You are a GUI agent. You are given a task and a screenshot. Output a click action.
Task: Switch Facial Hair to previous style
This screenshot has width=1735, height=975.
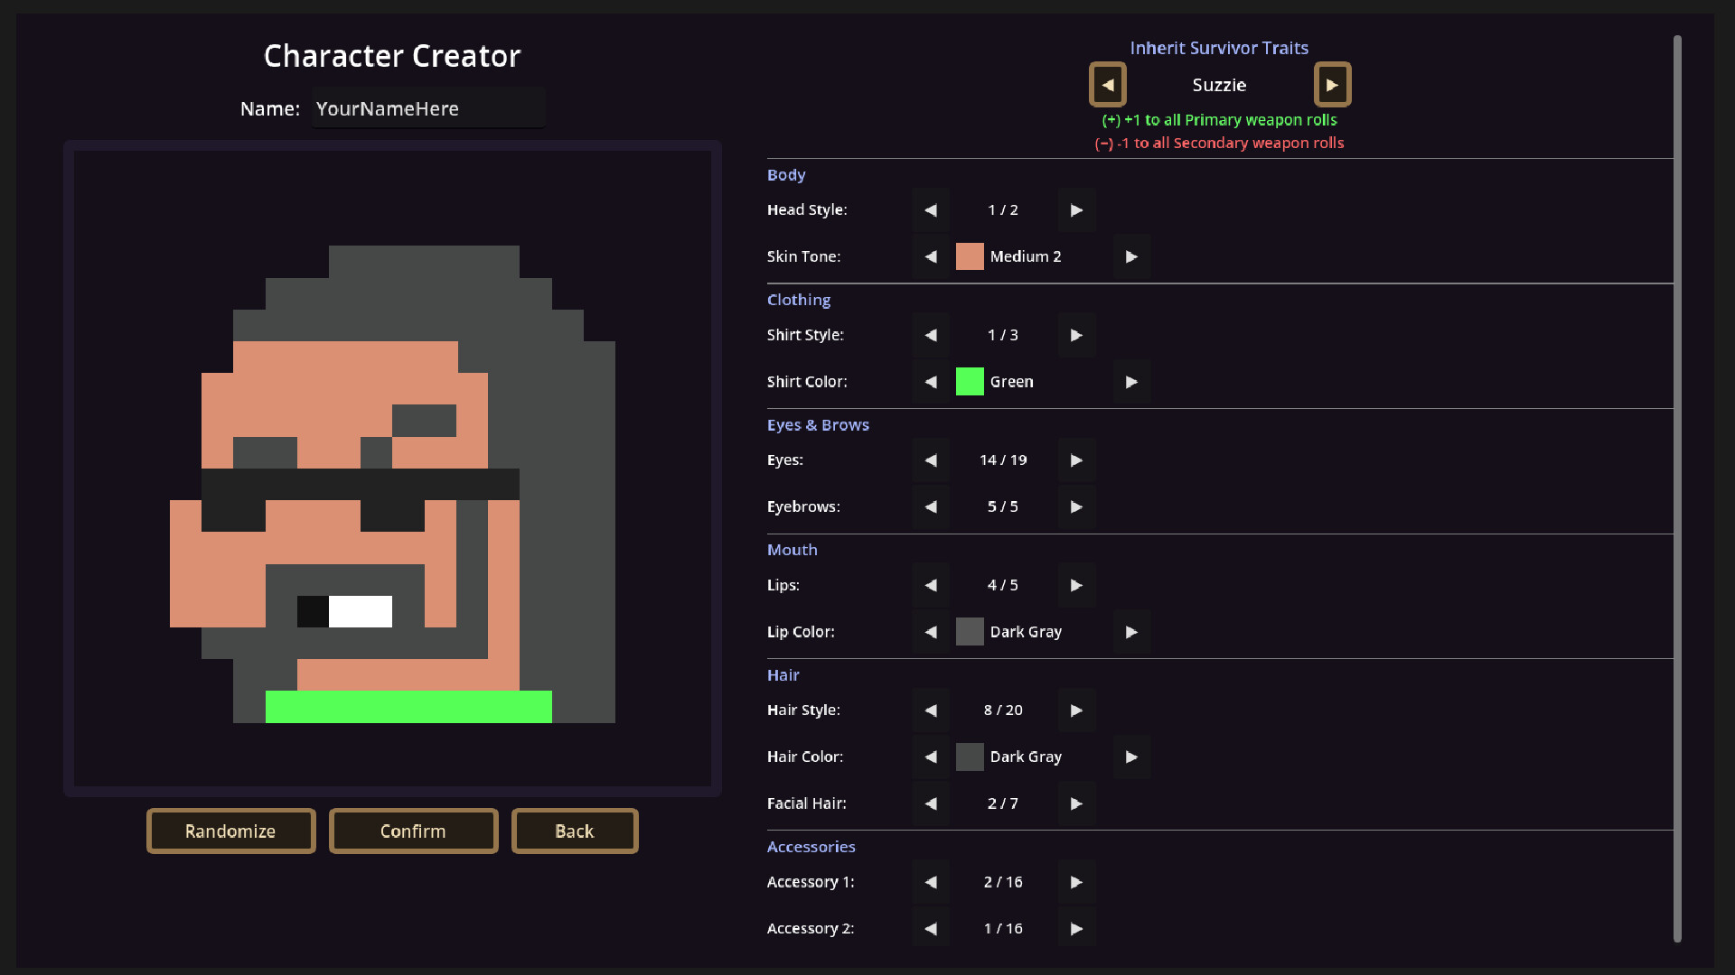coord(931,803)
